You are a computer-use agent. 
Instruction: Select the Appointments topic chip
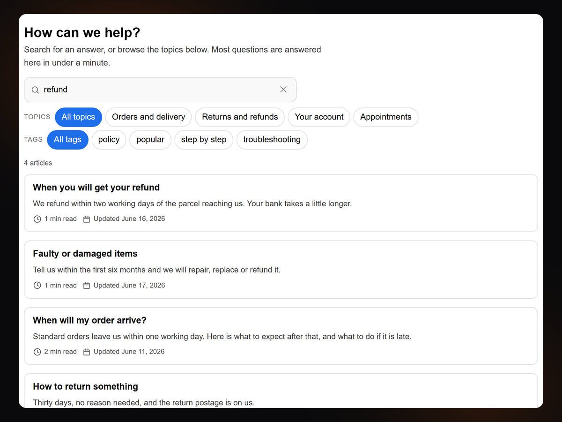[386, 117]
